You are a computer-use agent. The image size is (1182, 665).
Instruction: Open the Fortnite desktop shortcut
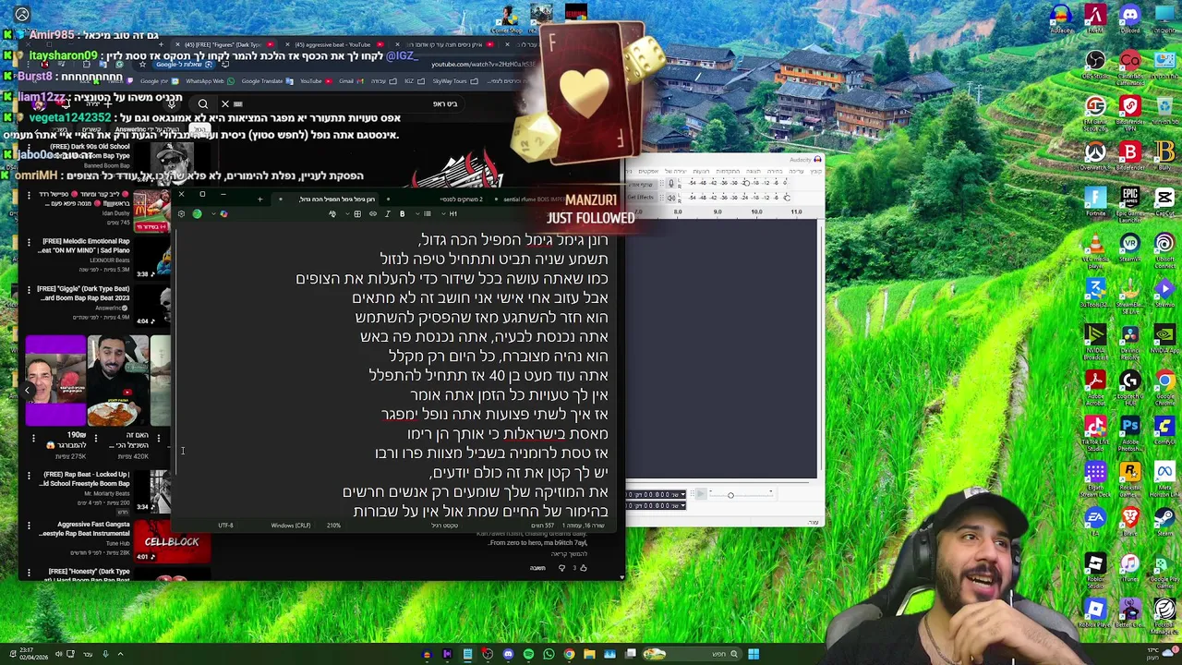(1095, 199)
